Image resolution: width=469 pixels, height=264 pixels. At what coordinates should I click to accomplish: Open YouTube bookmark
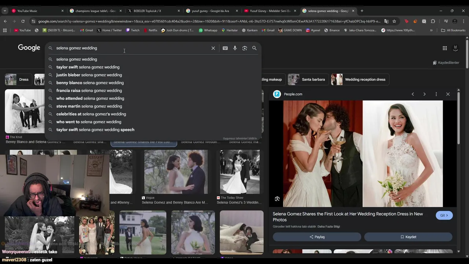[22, 30]
